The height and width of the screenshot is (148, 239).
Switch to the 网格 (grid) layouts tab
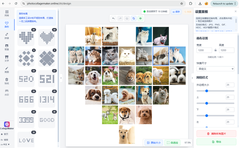7,13
